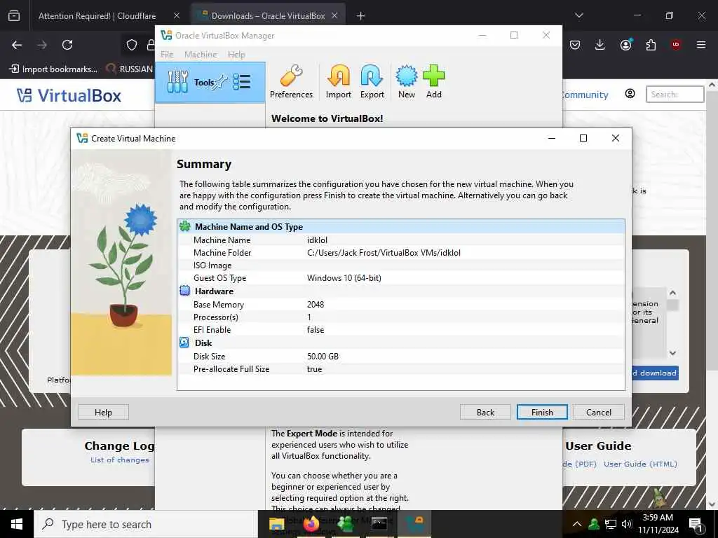Show hidden system tray icons
718x538 pixels.
577,524
